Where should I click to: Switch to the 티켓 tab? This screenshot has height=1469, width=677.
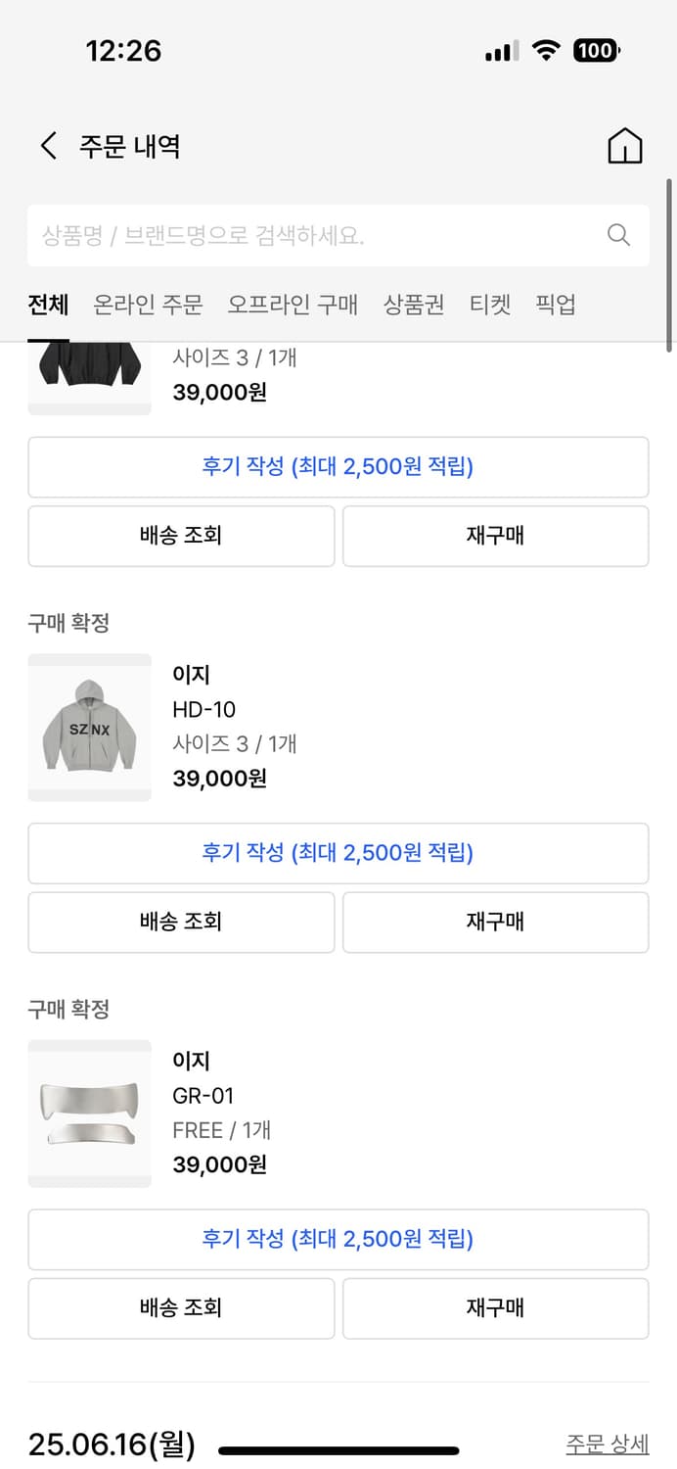tap(490, 305)
